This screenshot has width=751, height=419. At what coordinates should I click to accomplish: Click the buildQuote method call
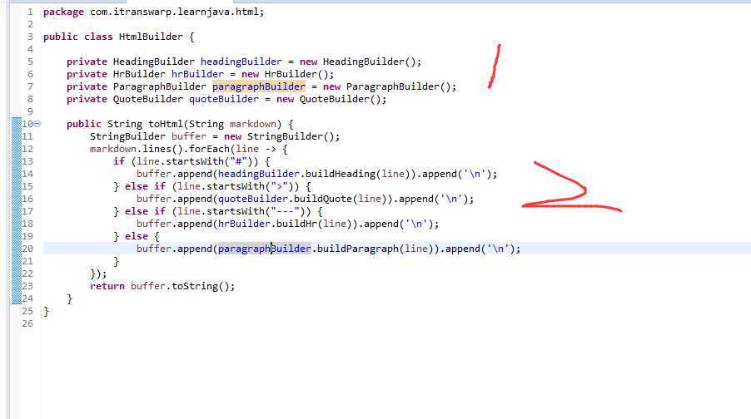pos(322,199)
